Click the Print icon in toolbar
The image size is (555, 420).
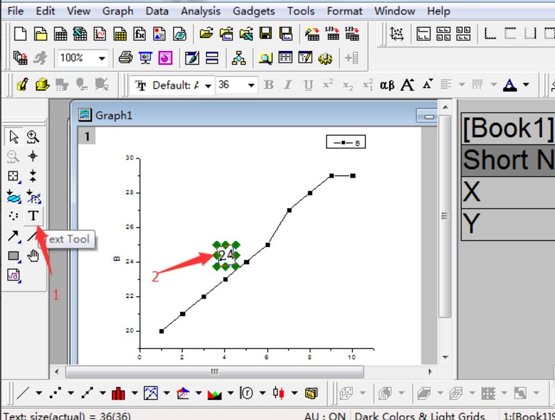coord(125,58)
